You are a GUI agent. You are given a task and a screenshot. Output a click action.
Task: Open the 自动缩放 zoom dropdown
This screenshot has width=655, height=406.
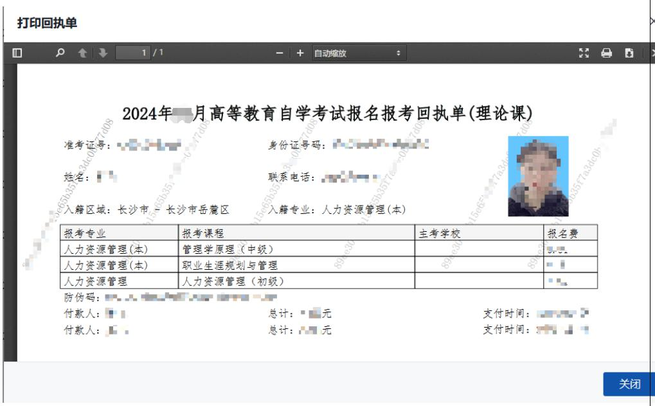[x=359, y=53]
